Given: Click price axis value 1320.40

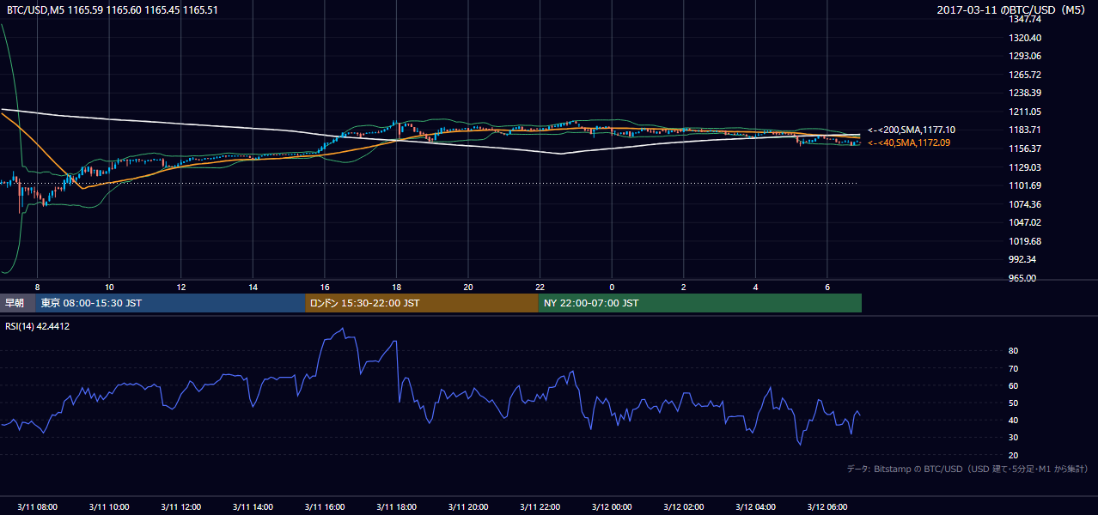Looking at the screenshot, I should [x=1027, y=38].
